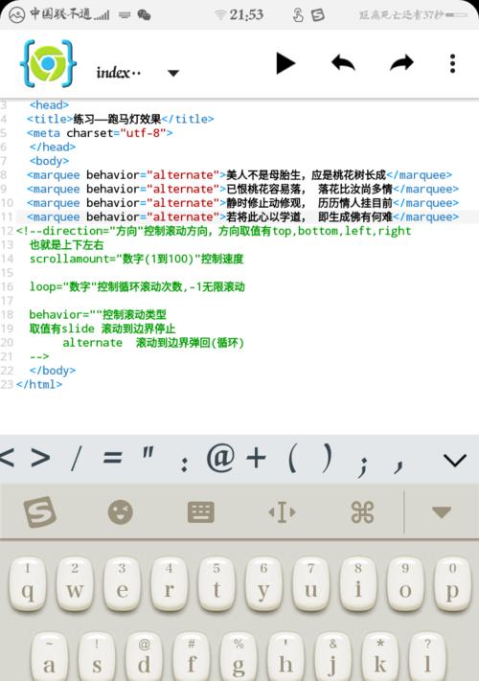The width and height of the screenshot is (479, 681).
Task: Redo the last edit
Action: (401, 63)
